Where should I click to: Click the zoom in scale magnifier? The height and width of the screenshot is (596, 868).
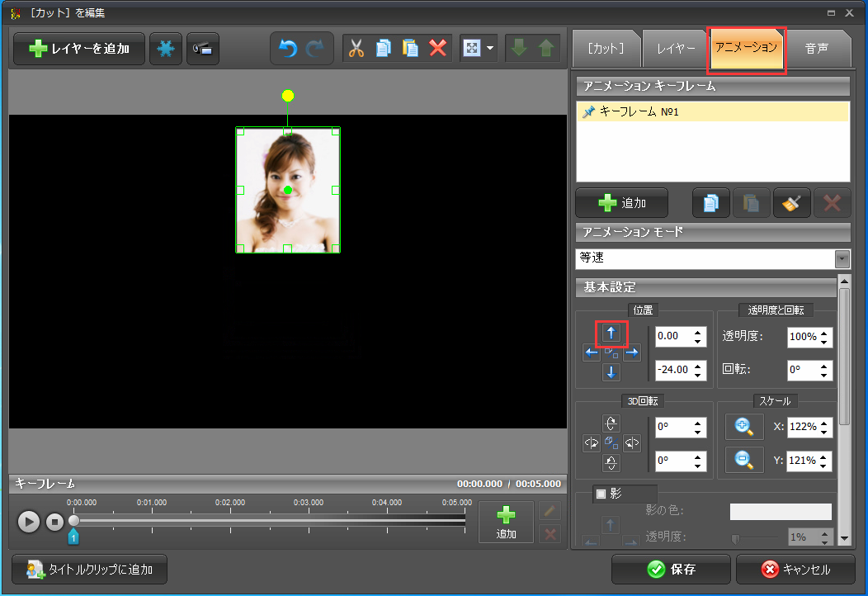coord(744,427)
